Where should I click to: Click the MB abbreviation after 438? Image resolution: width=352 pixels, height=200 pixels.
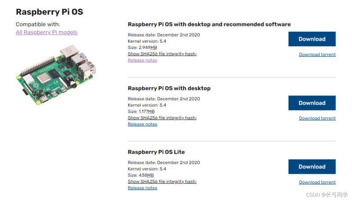click(150, 175)
